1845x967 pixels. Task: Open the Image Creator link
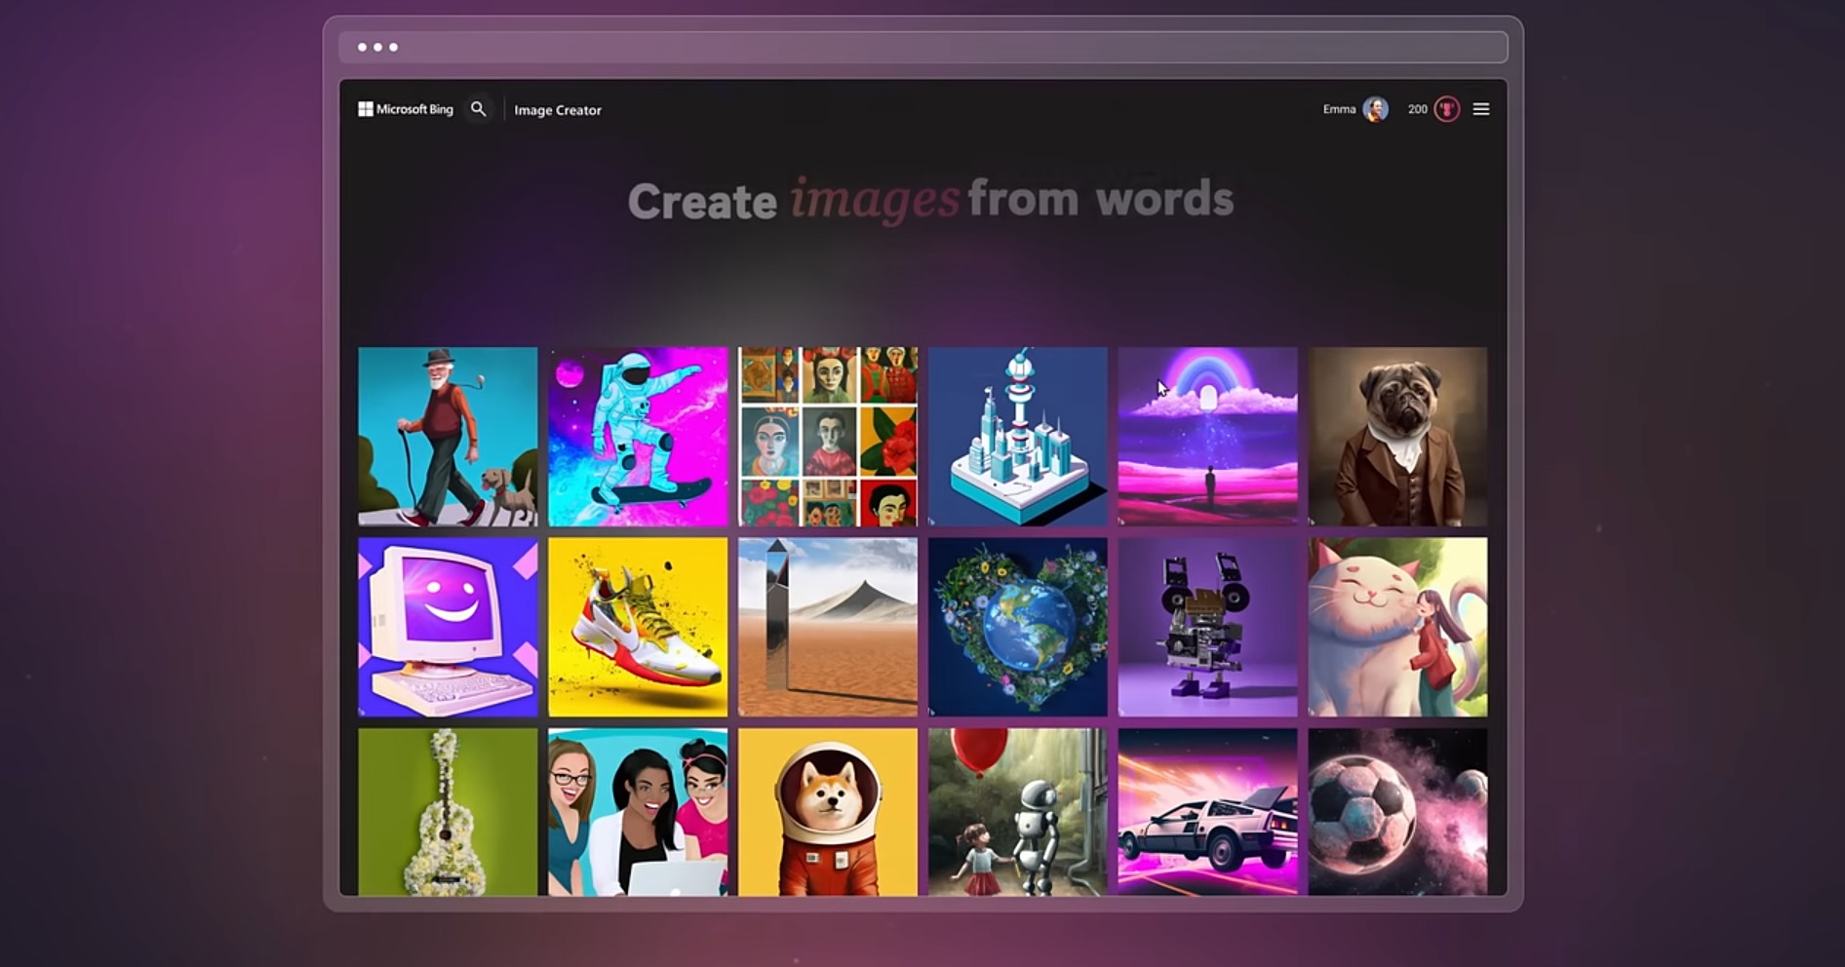coord(558,110)
